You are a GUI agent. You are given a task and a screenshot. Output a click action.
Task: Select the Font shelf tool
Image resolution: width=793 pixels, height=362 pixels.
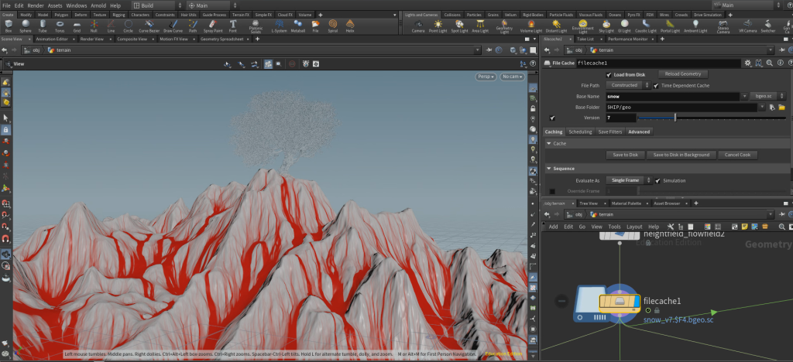click(x=232, y=26)
